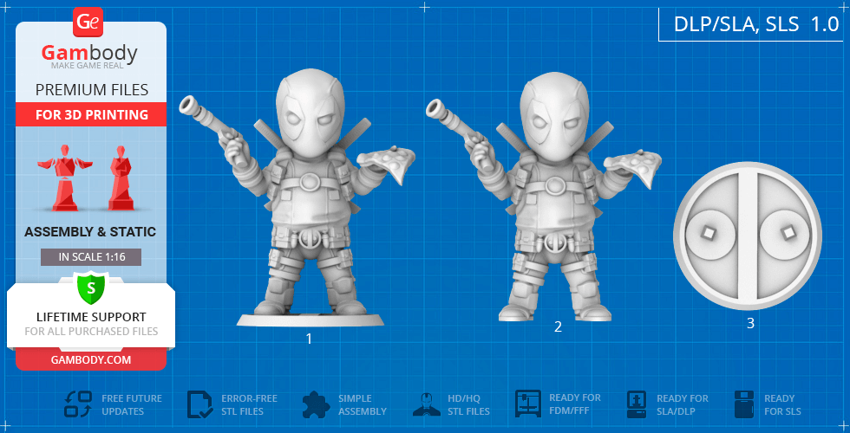Click the Simple Assembly puzzle icon
The image size is (850, 433).
pyautogui.click(x=316, y=404)
